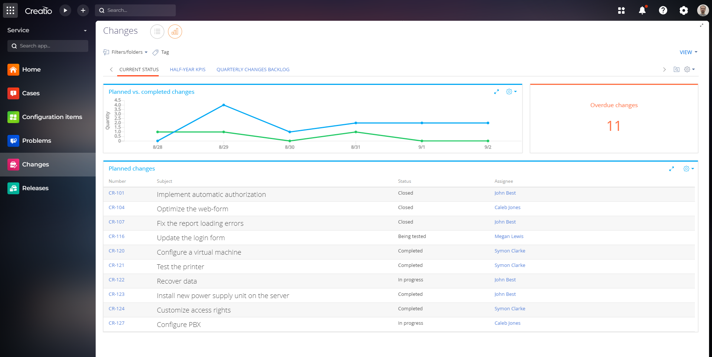Click the run process play button
Viewport: 712px width, 357px height.
pyautogui.click(x=65, y=10)
